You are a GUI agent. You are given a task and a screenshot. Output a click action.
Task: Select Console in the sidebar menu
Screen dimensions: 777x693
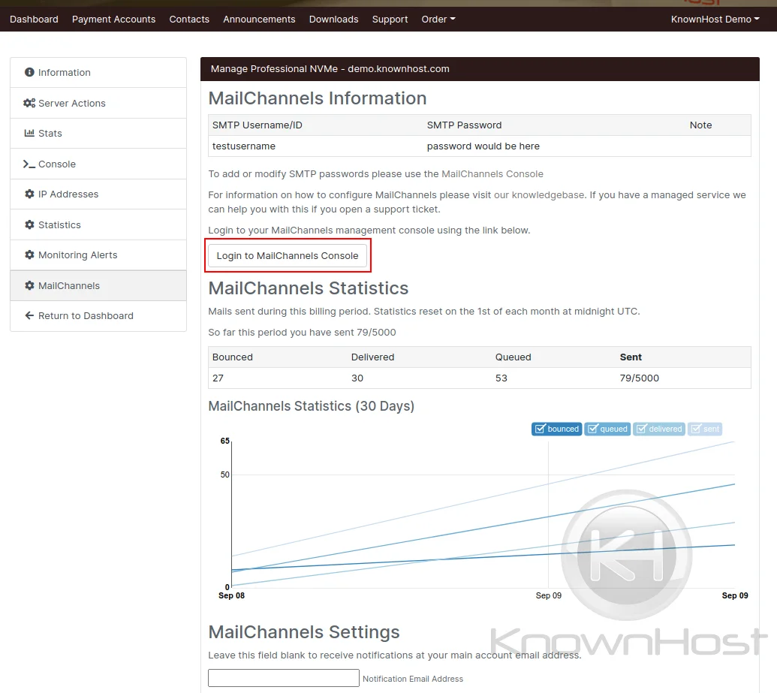point(98,164)
